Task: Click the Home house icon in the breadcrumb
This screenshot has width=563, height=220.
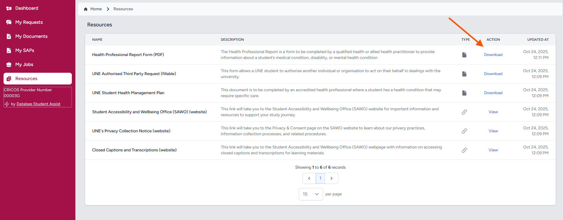Action: (86, 9)
